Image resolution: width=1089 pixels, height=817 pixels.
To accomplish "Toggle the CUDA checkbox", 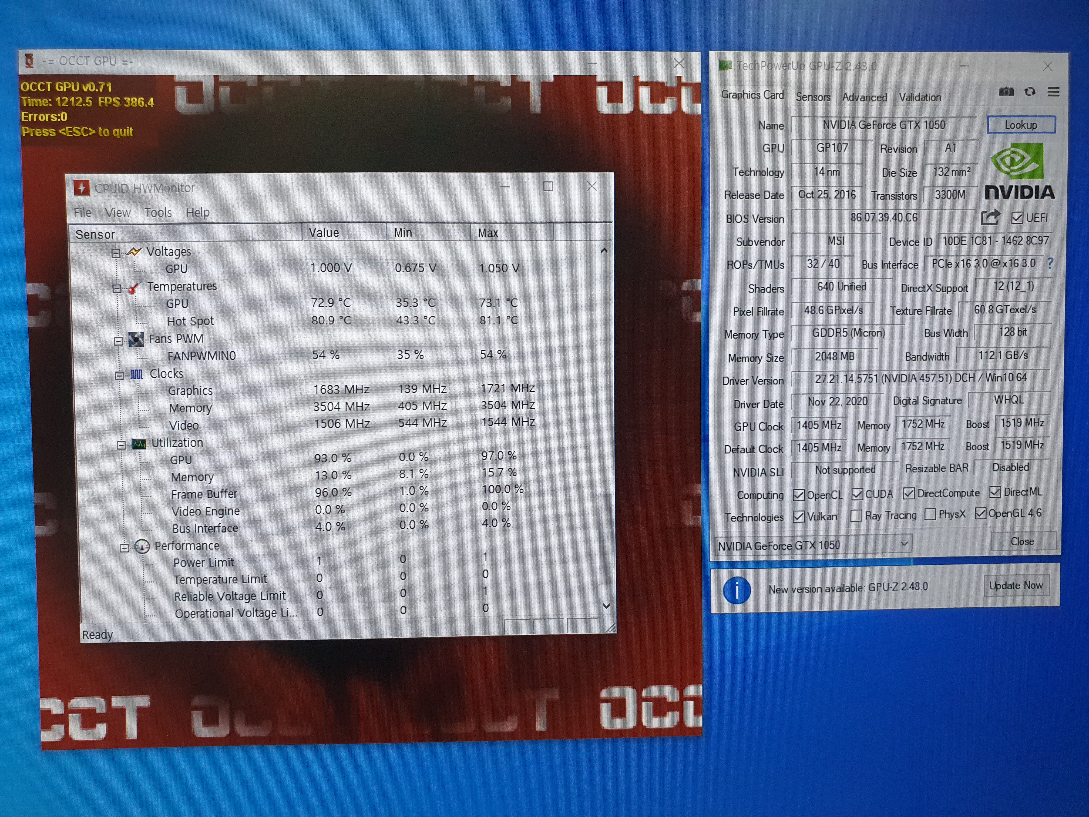I will tap(857, 494).
